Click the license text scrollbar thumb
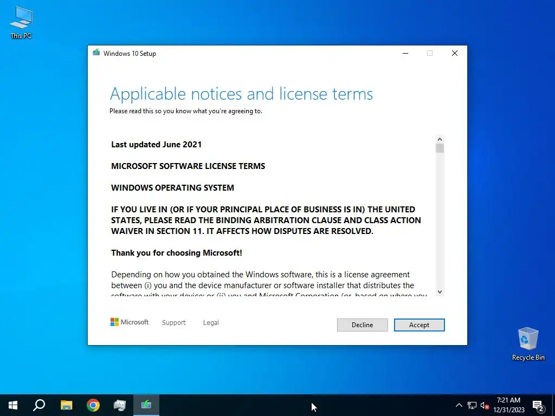 coord(440,148)
